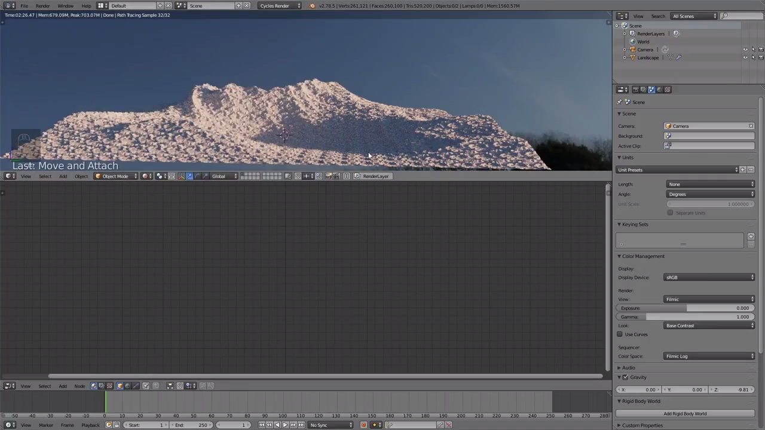Open the Display Device sRGB dropdown
Image resolution: width=765 pixels, height=430 pixels.
coord(710,278)
